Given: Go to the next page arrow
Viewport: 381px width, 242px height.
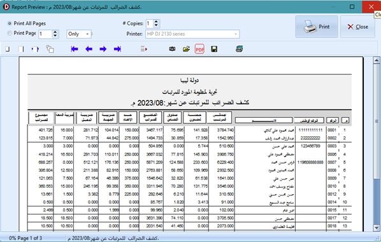Looking at the screenshot, I should click(103, 49).
